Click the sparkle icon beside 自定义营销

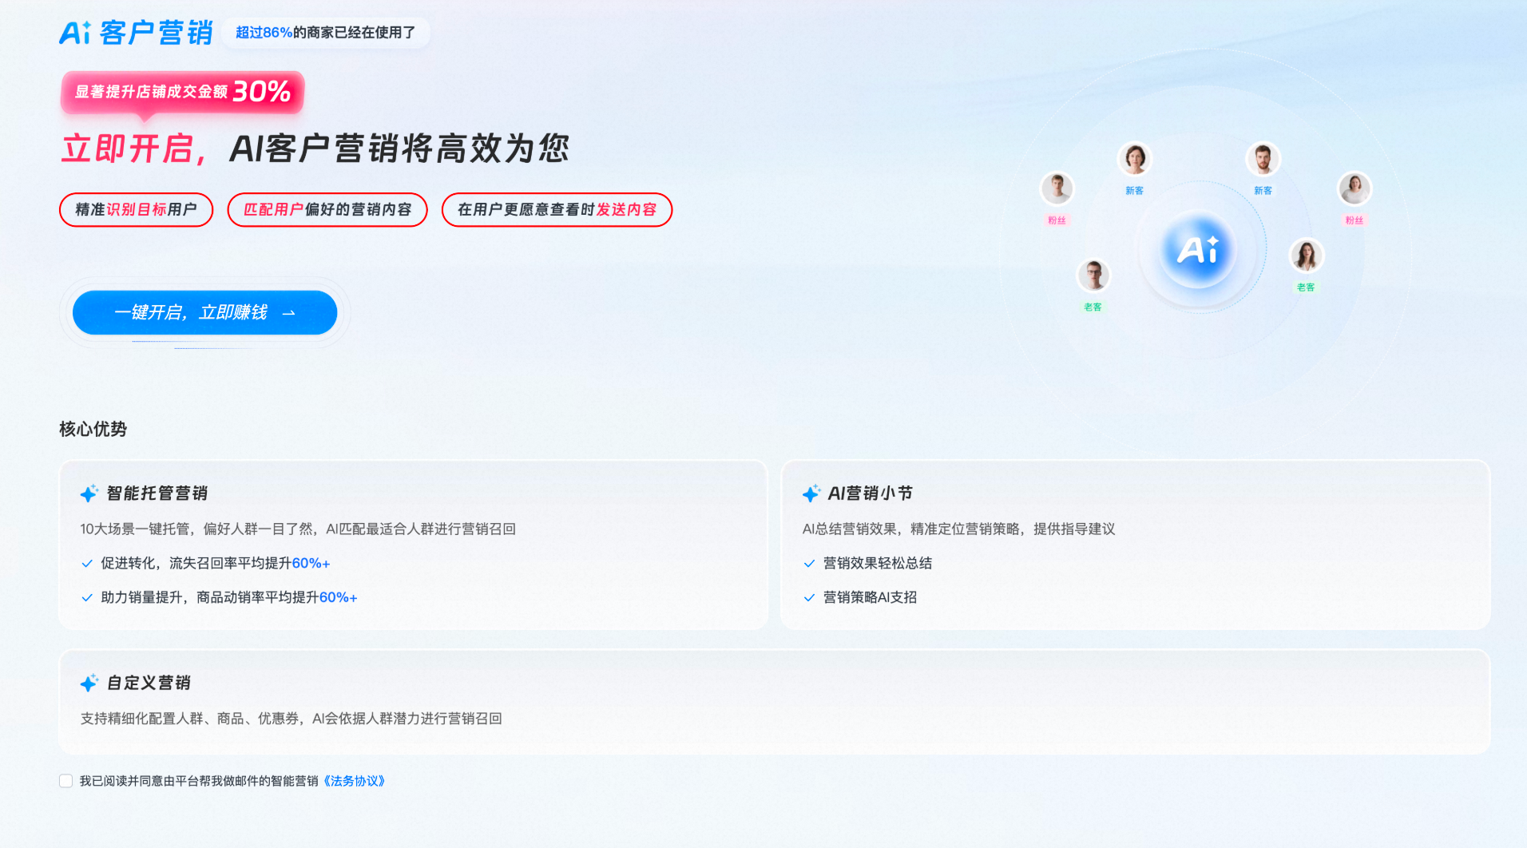[x=89, y=683]
